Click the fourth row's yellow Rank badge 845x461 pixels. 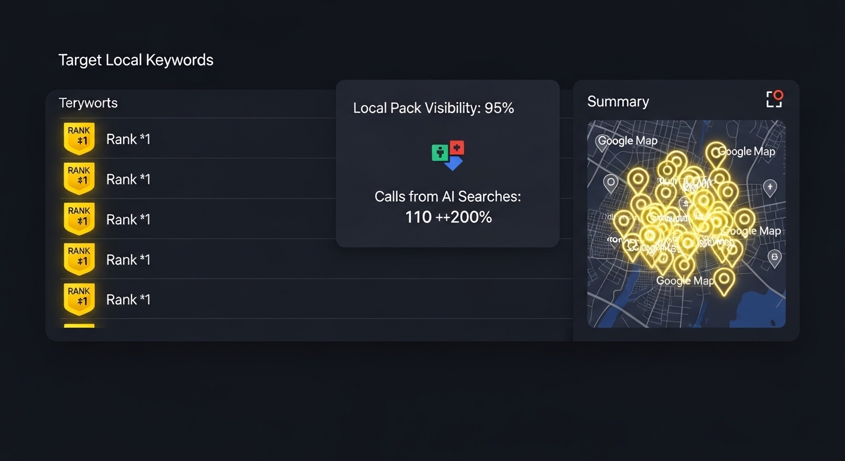[79, 259]
